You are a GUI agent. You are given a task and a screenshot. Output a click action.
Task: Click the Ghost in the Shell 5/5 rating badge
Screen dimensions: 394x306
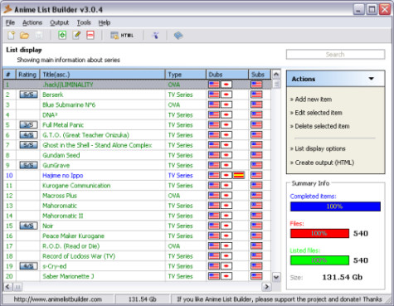(x=28, y=145)
